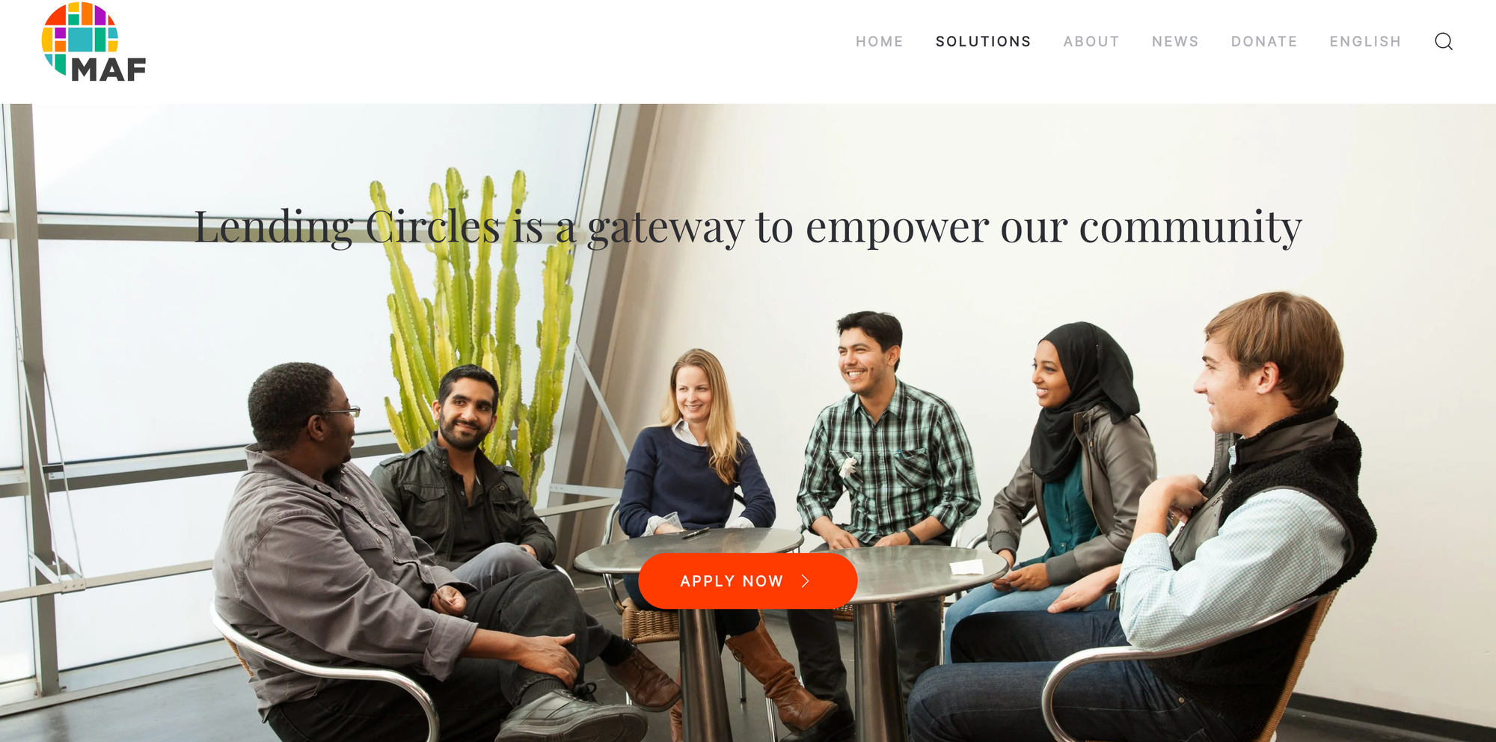This screenshot has height=742, width=1496.
Task: Go to the Home menu item
Action: click(880, 42)
